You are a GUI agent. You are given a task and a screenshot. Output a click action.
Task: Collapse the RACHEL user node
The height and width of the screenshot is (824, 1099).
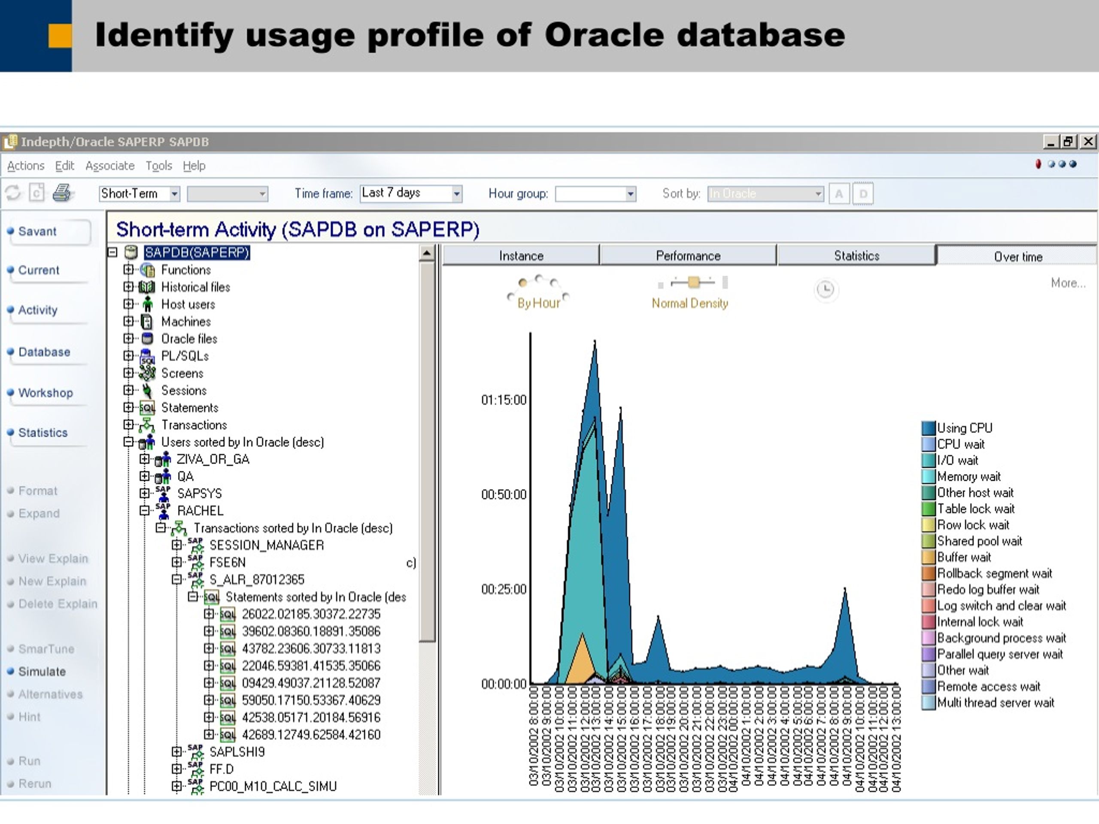[145, 511]
